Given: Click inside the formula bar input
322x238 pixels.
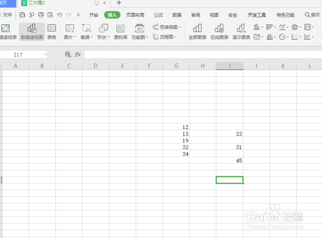Looking at the screenshot, I should [203, 55].
